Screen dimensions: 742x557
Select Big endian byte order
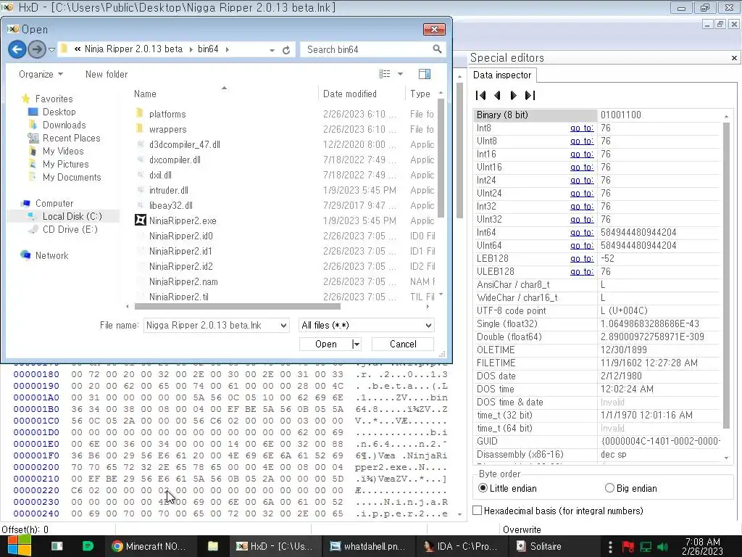coord(631,488)
